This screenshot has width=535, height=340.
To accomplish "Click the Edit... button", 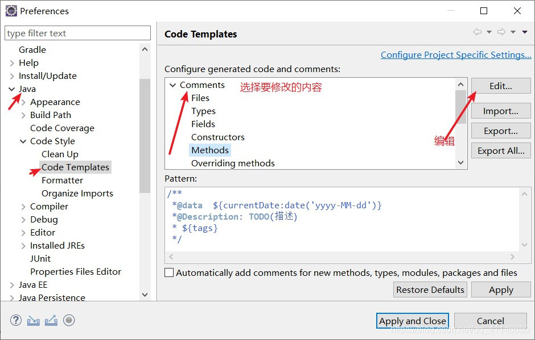I will click(x=500, y=86).
